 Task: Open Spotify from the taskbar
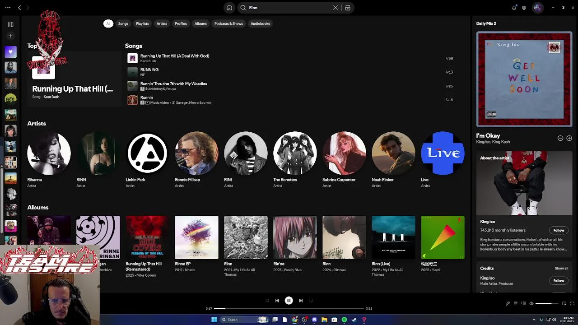[344, 320]
